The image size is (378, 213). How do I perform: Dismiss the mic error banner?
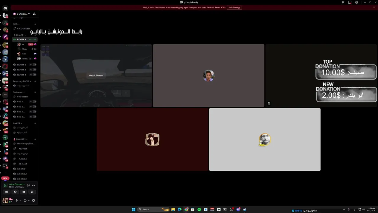tap(374, 7)
